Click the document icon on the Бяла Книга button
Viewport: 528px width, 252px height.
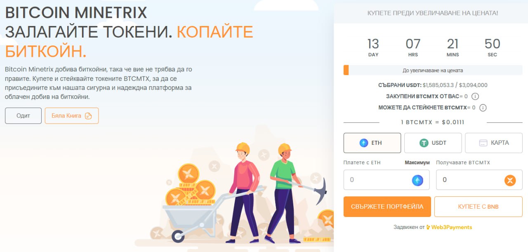click(88, 116)
